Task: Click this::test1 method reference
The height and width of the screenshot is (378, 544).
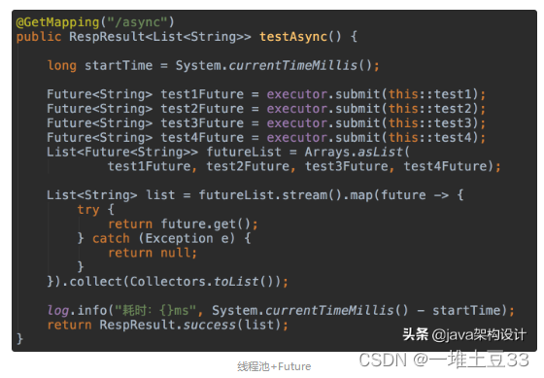Action: [429, 94]
